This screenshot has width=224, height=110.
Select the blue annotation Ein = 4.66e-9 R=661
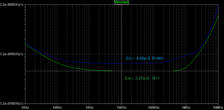point(145,59)
